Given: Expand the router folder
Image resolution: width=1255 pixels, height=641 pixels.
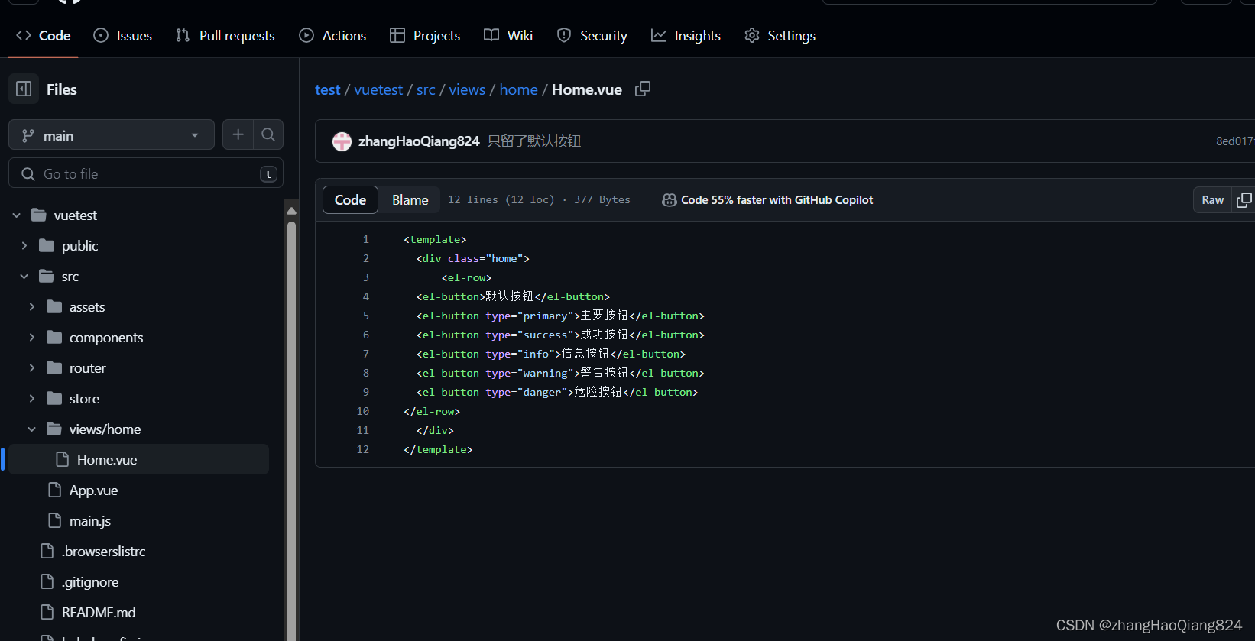Looking at the screenshot, I should 32,368.
